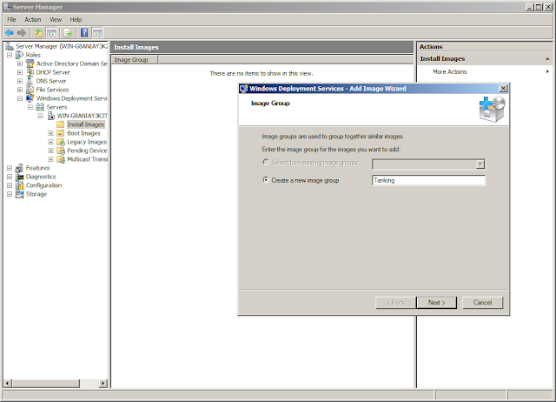Select the Install Images tree label
This screenshot has height=402, width=556.
click(86, 124)
